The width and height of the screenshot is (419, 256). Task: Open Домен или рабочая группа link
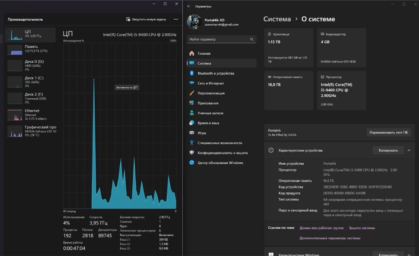321,228
